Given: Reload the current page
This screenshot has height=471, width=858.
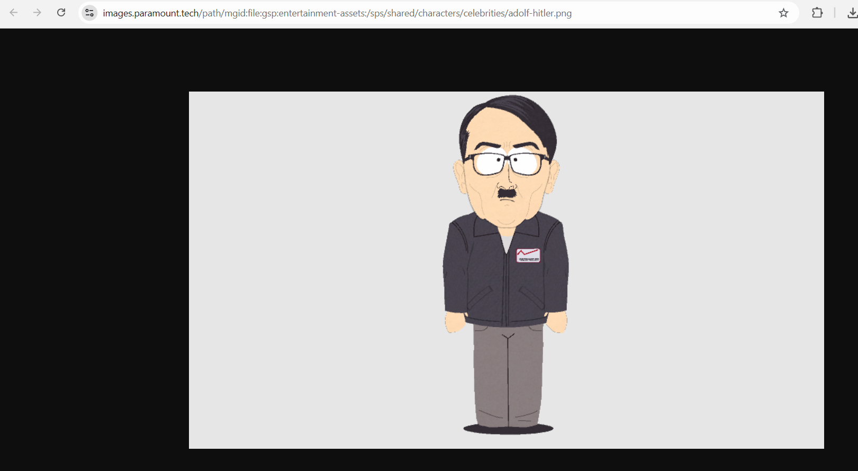Looking at the screenshot, I should click(61, 13).
